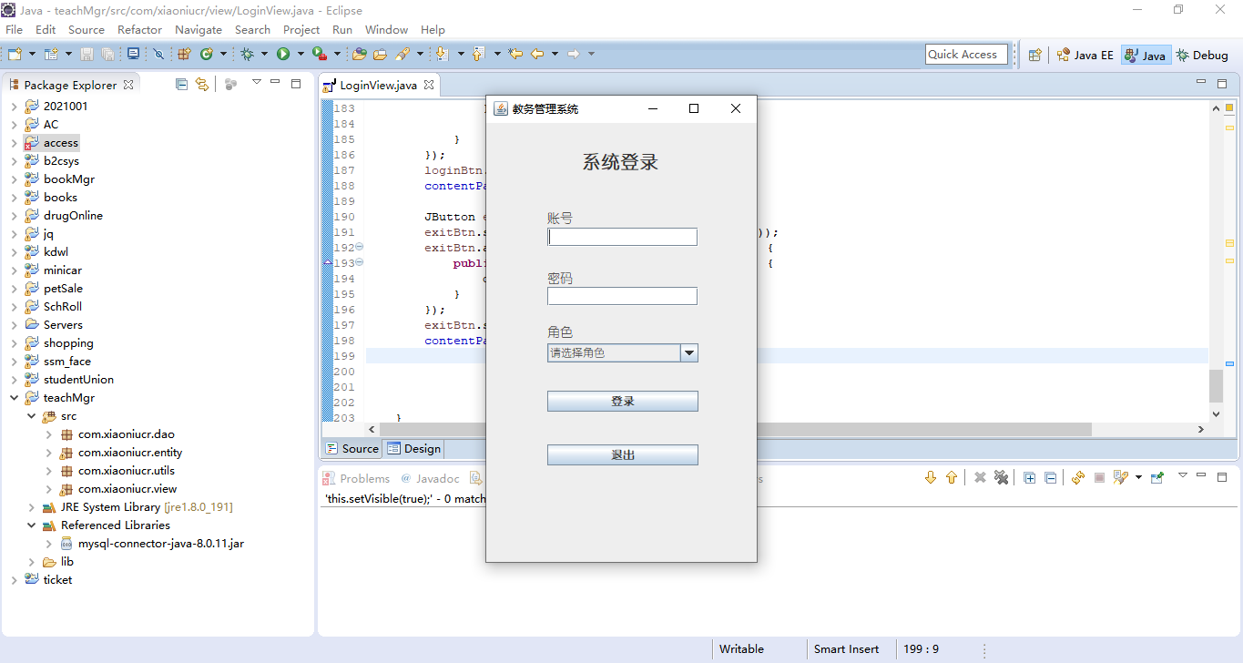1243x663 pixels.
Task: Expand the com.xiaoniucr.view package
Action: coord(49,489)
